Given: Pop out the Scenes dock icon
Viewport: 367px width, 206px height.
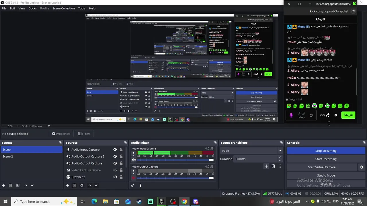Looking at the screenshot, I should [x=60, y=142].
